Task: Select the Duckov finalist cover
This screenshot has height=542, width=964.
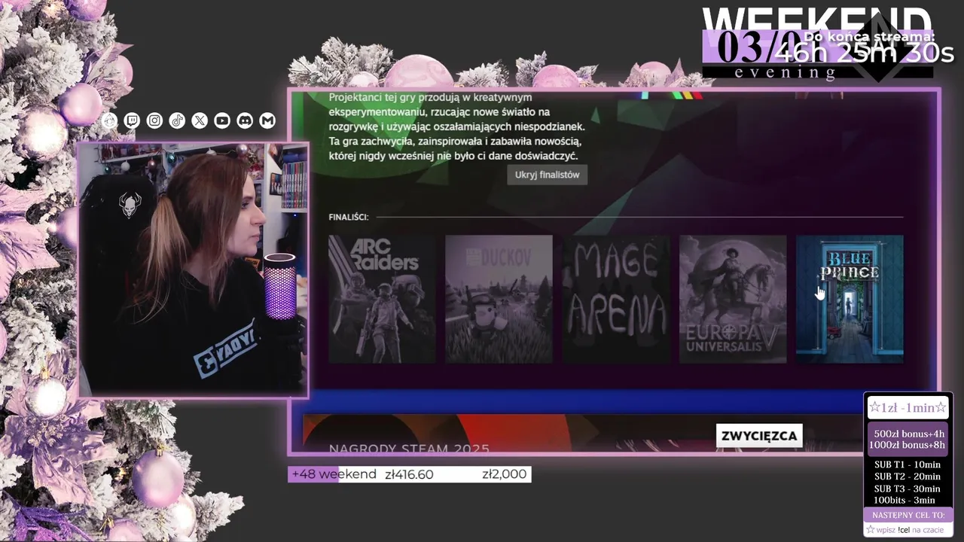Action: 499,299
